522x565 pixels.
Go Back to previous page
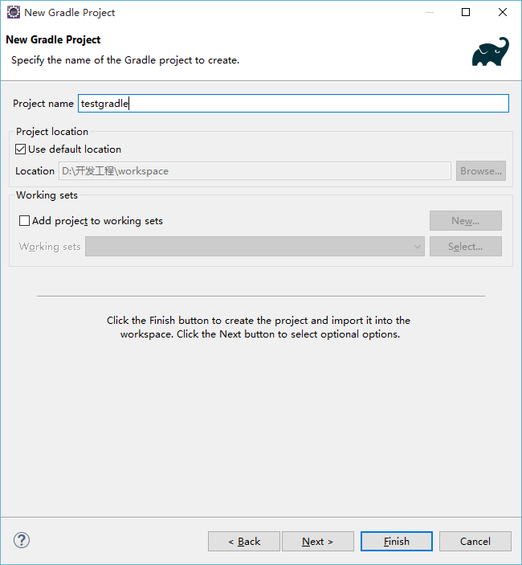tap(244, 541)
